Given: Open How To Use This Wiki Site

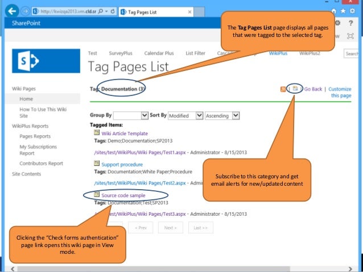Looking at the screenshot, I should [43, 112].
